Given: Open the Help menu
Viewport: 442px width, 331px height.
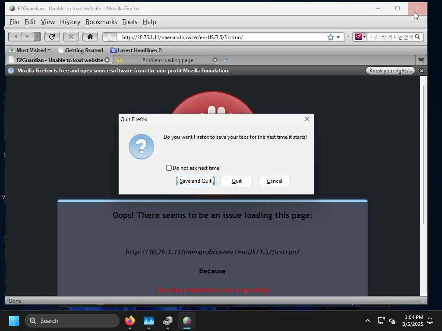Looking at the screenshot, I should coord(149,22).
